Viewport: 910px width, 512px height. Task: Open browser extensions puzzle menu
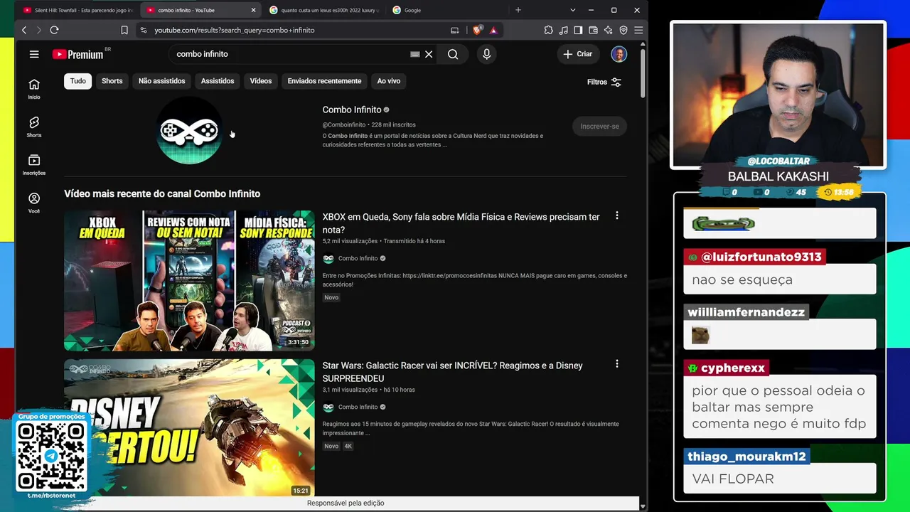coord(549,30)
